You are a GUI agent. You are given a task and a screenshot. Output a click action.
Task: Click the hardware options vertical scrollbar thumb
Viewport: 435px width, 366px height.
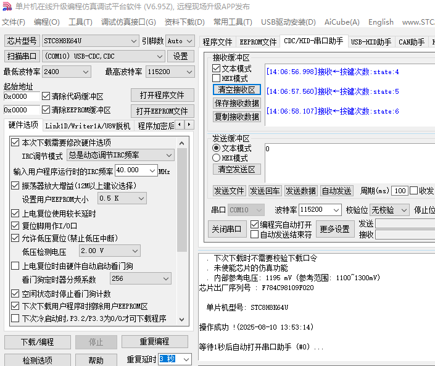(181, 200)
